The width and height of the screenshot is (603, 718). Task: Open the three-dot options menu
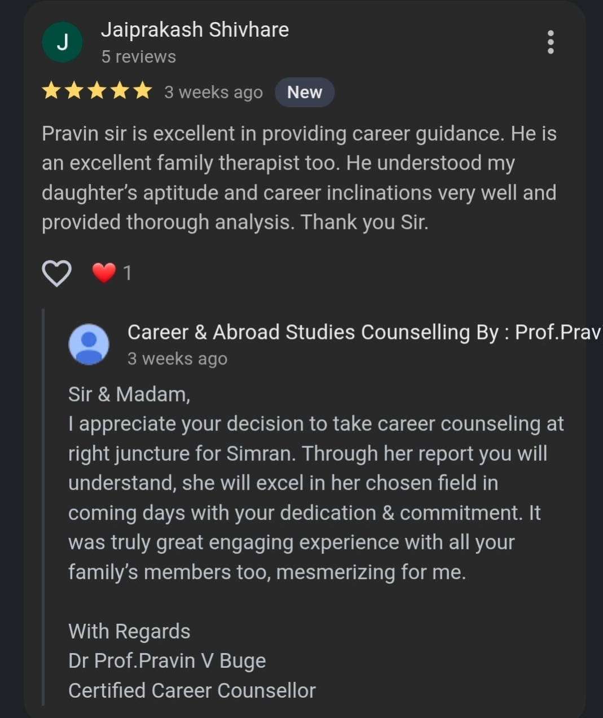click(x=551, y=42)
